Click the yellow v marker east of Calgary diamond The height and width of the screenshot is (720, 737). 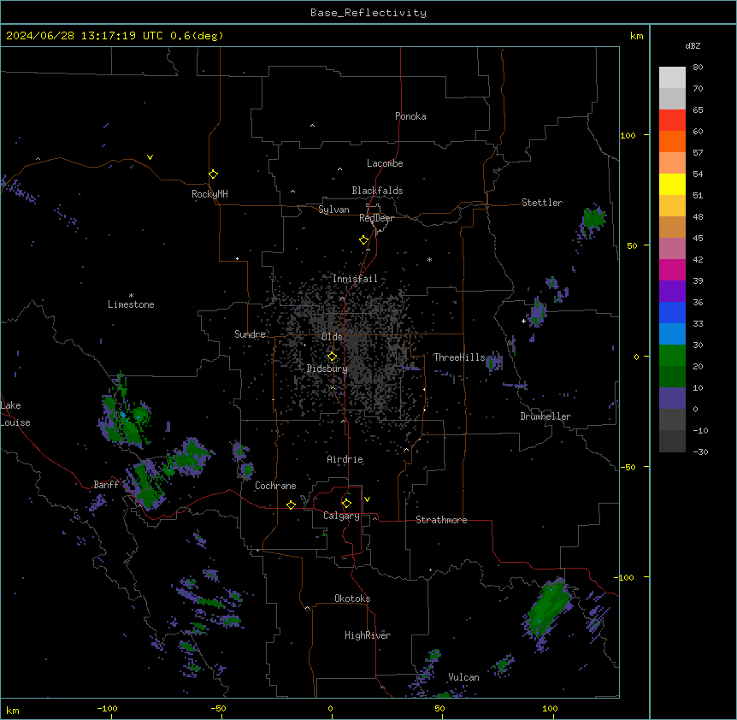click(367, 499)
